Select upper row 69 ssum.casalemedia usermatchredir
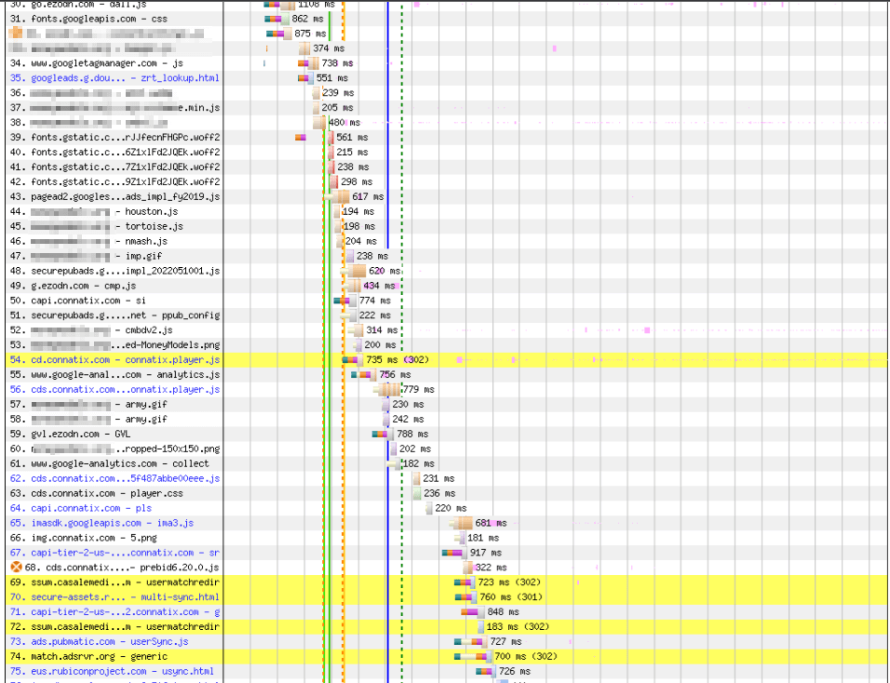The image size is (890, 683). pos(115,582)
